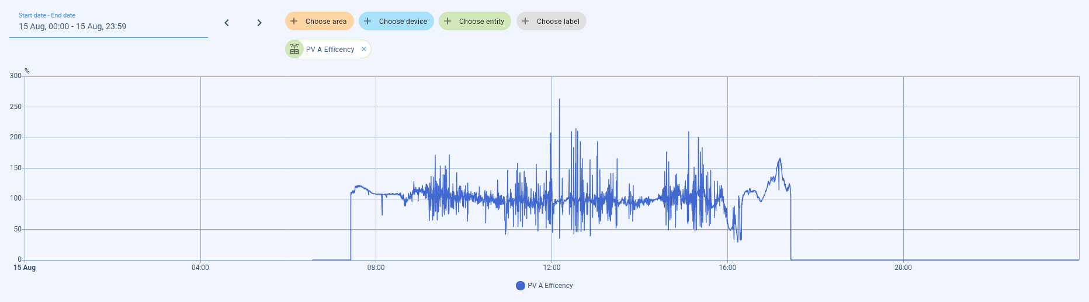Advance to next date range arrow
The image size is (1089, 302).
point(259,23)
